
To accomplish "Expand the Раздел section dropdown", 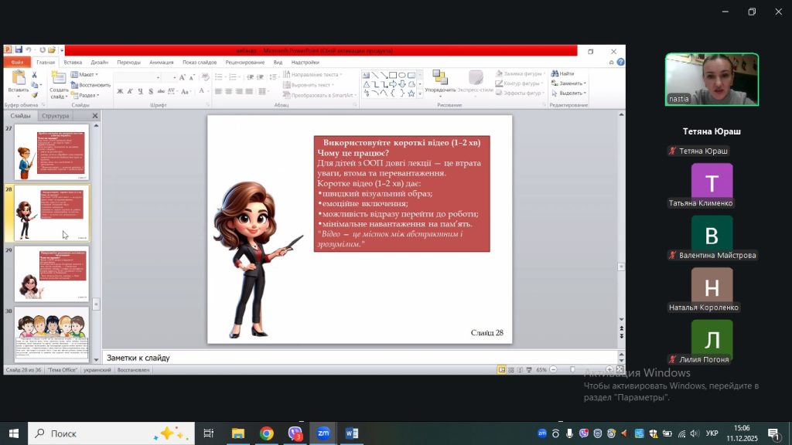I will [x=87, y=95].
